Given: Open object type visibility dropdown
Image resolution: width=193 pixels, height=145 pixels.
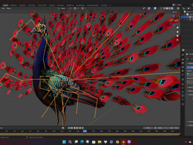Looking at the screenshot, I should (144, 8).
